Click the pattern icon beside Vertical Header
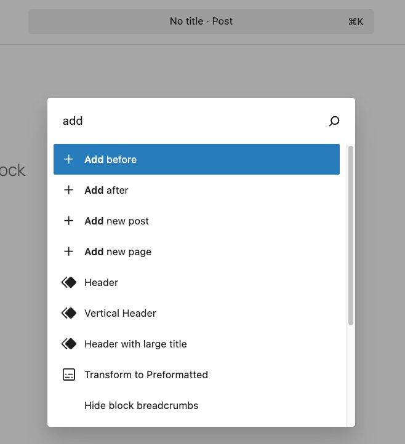The image size is (405, 444). coord(69,313)
